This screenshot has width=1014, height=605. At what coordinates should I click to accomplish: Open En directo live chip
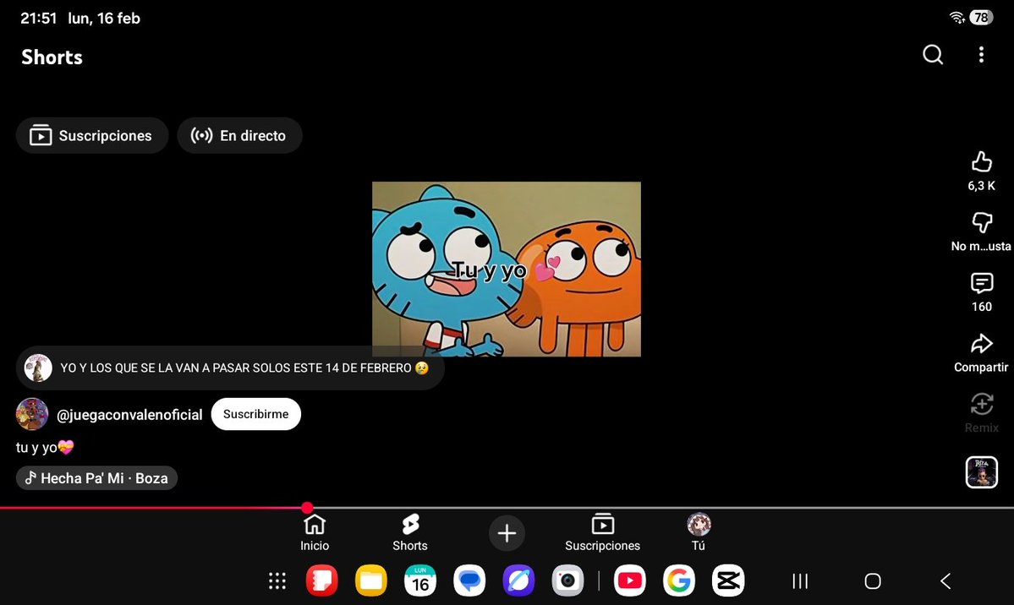[239, 136]
